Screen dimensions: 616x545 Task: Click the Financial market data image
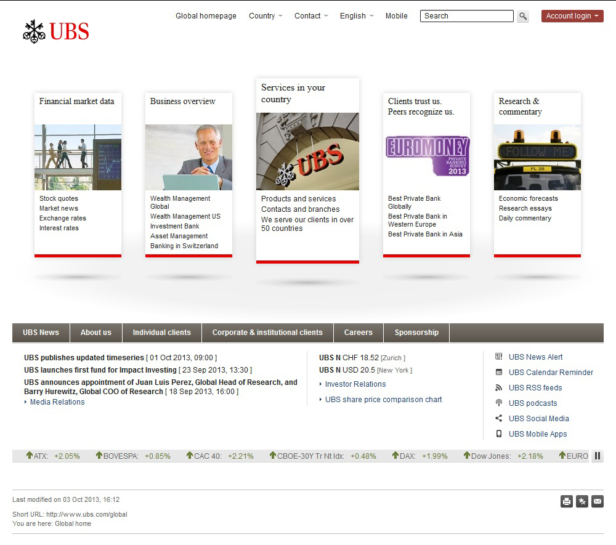pos(78,158)
